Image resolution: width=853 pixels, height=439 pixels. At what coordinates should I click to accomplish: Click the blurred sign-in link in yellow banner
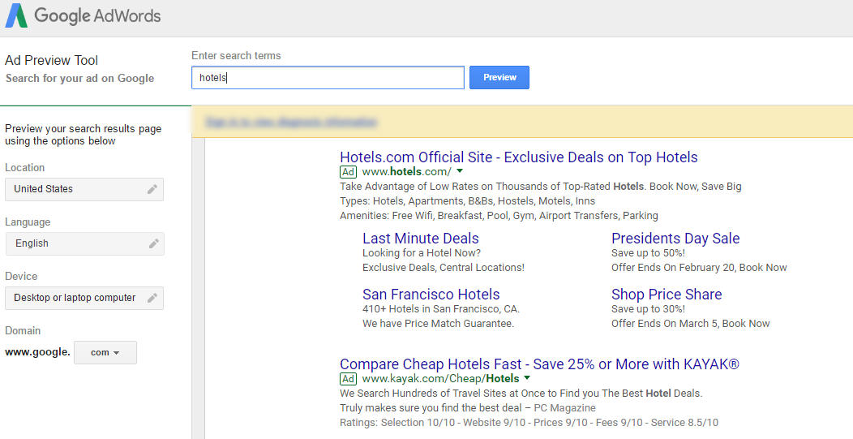click(292, 122)
